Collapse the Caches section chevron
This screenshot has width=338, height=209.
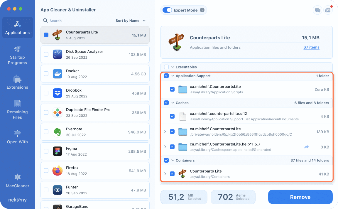pos(173,103)
